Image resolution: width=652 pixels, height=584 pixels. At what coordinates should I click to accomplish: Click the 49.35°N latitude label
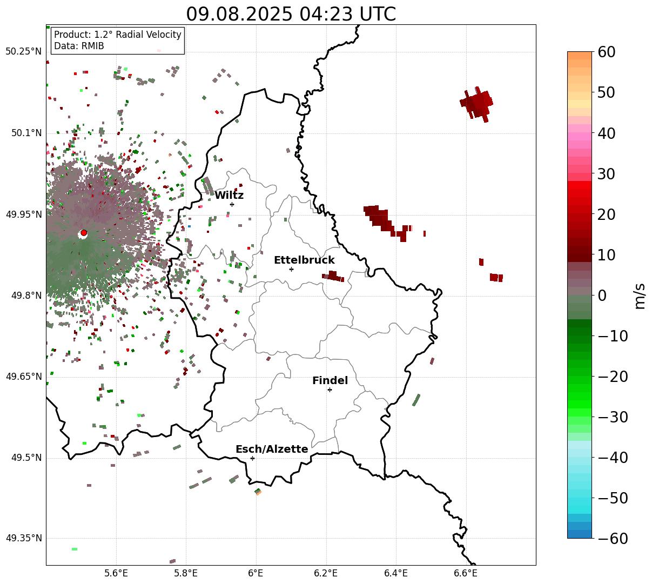tap(23, 538)
